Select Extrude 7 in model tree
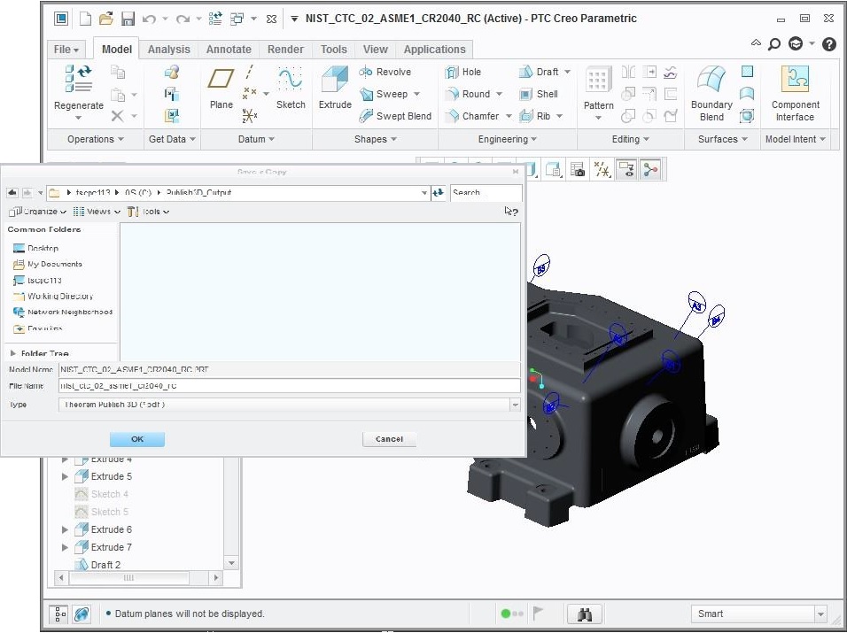Image resolution: width=847 pixels, height=633 pixels. (x=103, y=547)
